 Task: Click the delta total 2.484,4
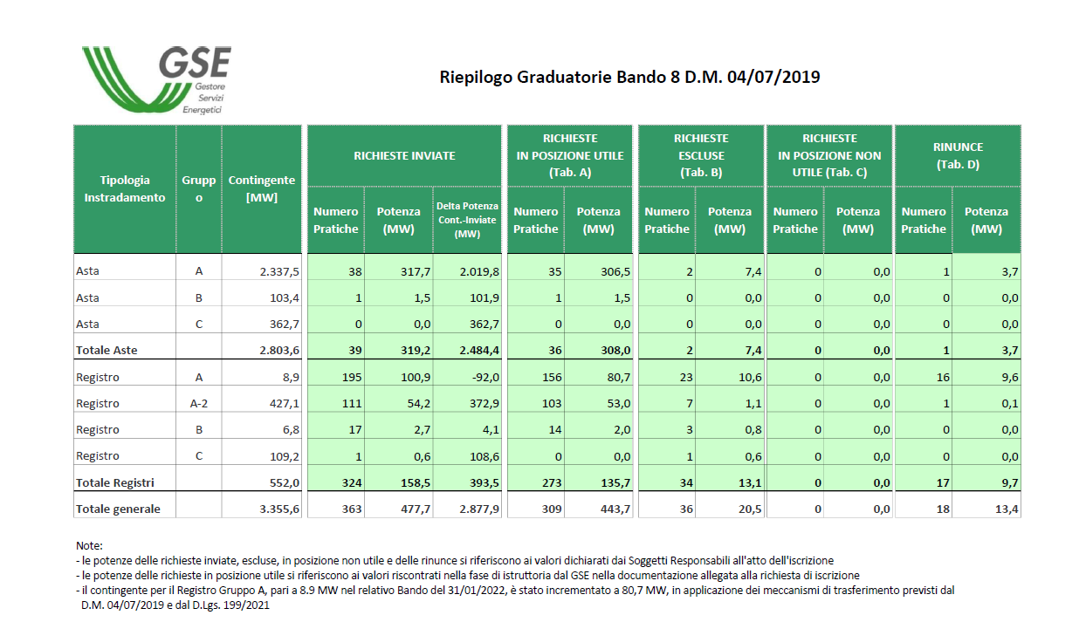[479, 350]
